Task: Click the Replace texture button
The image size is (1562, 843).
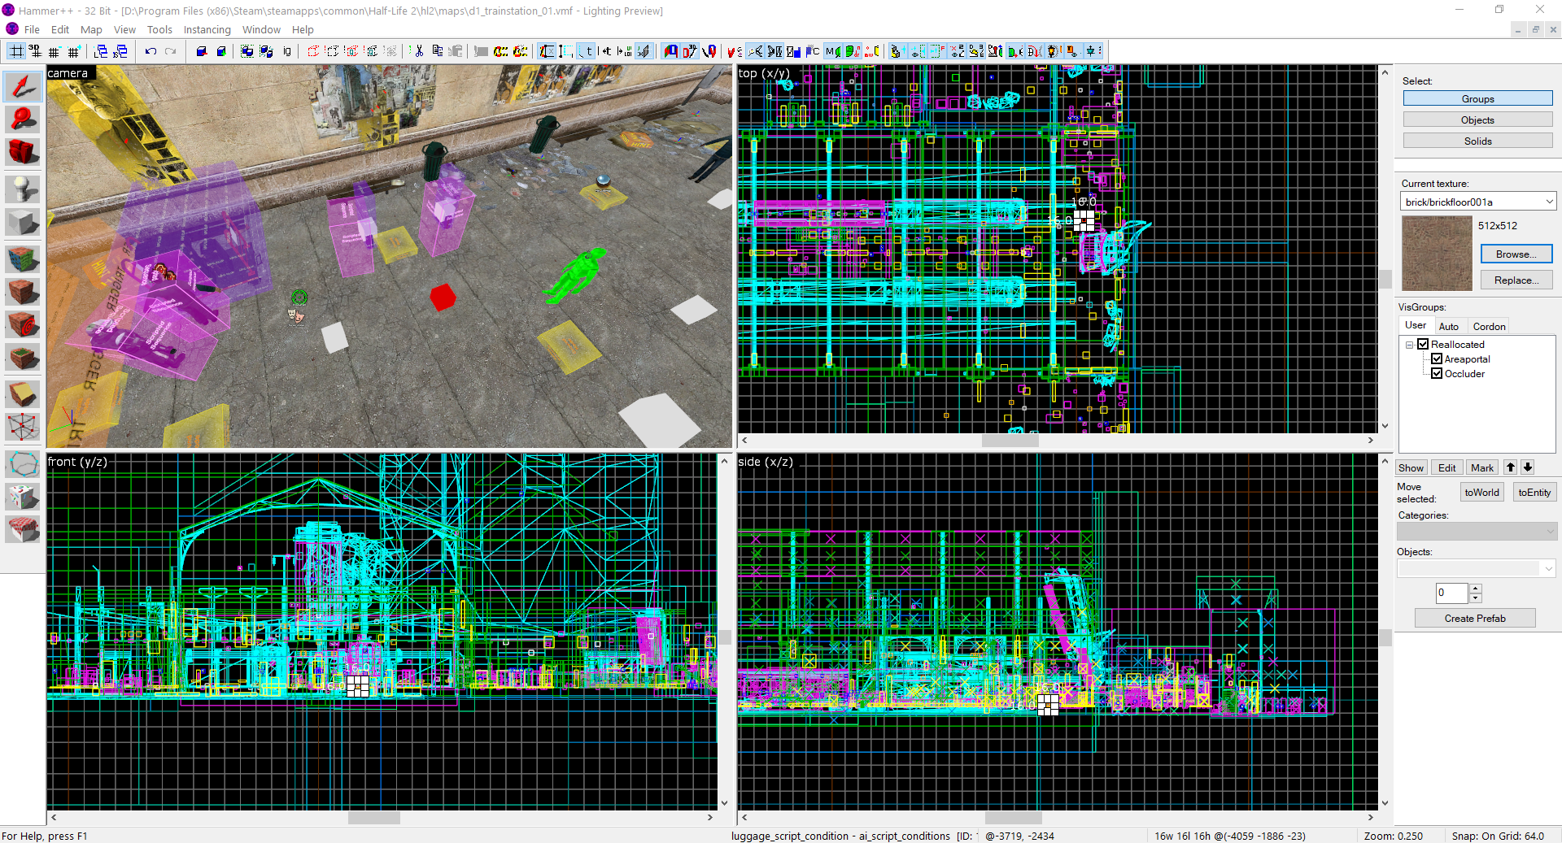Action: click(1516, 280)
